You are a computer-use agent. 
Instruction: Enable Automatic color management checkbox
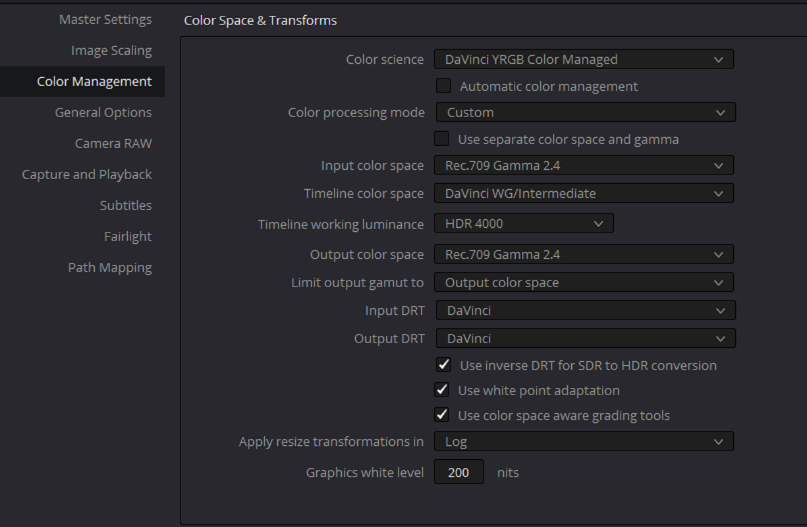pos(444,86)
